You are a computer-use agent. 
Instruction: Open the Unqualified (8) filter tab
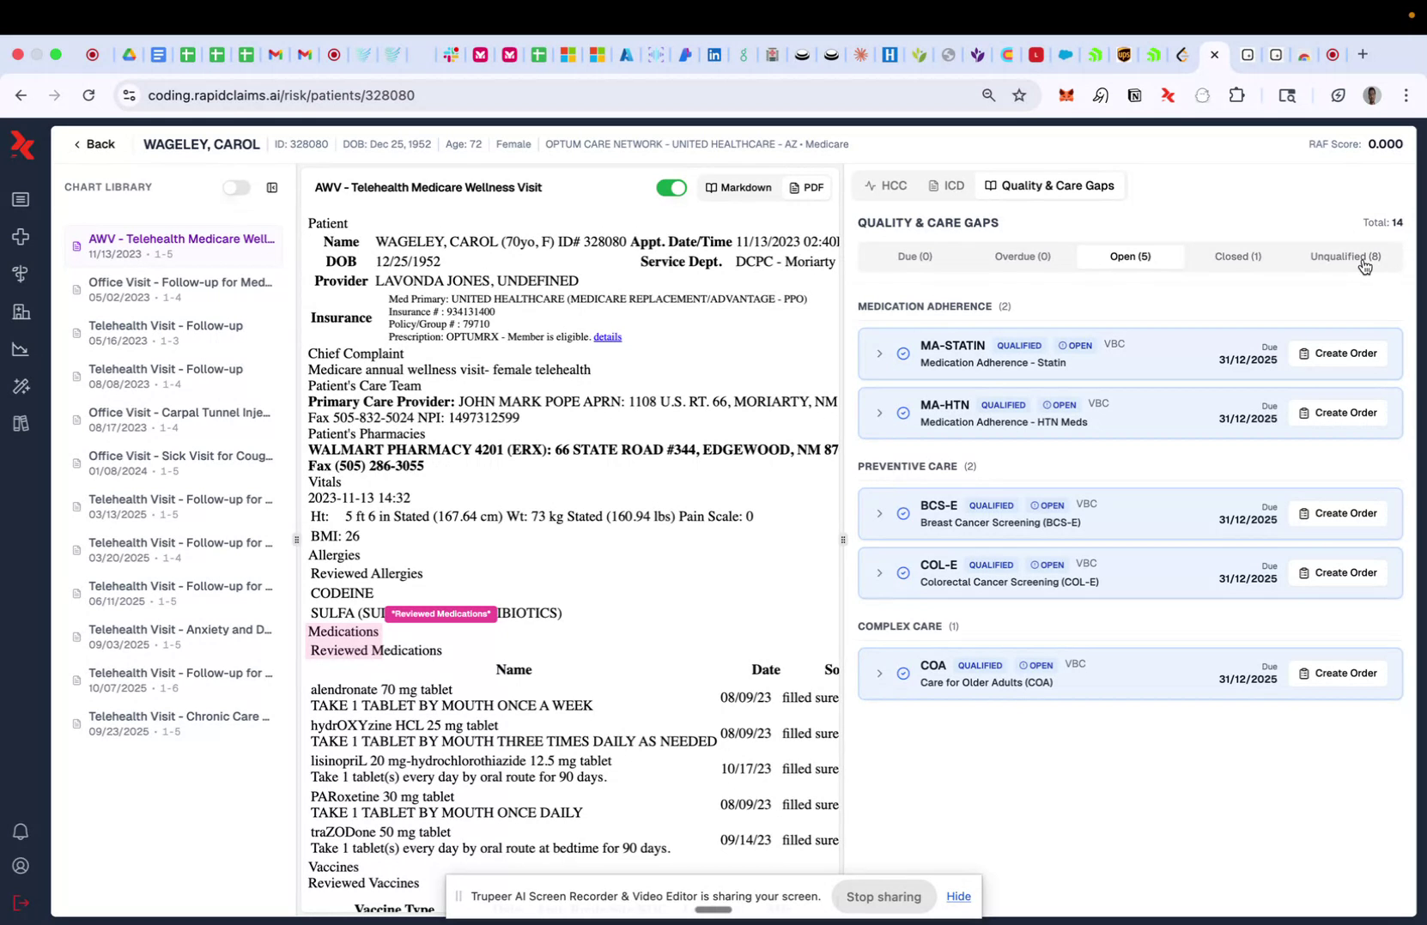pyautogui.click(x=1344, y=256)
